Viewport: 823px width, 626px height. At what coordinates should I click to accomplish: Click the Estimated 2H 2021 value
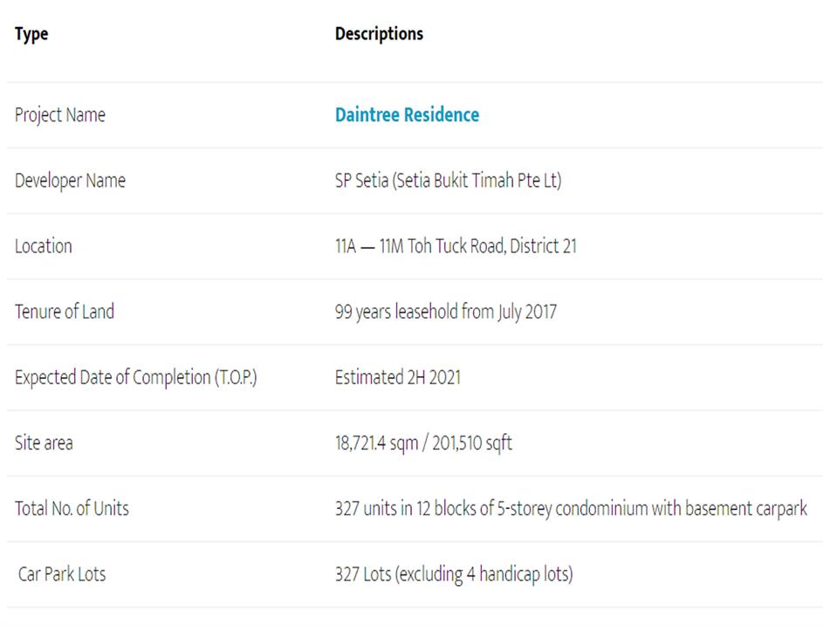398,378
